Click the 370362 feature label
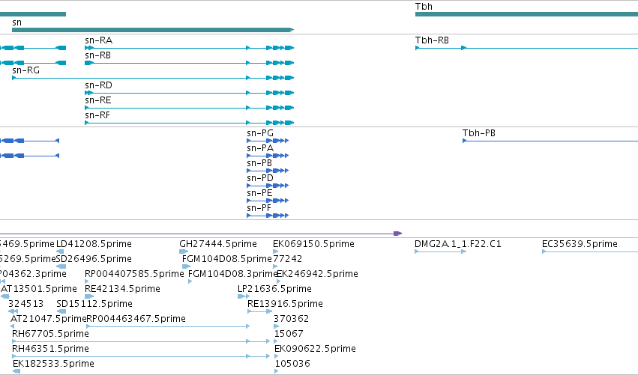The height and width of the screenshot is (375, 638). pyautogui.click(x=292, y=319)
